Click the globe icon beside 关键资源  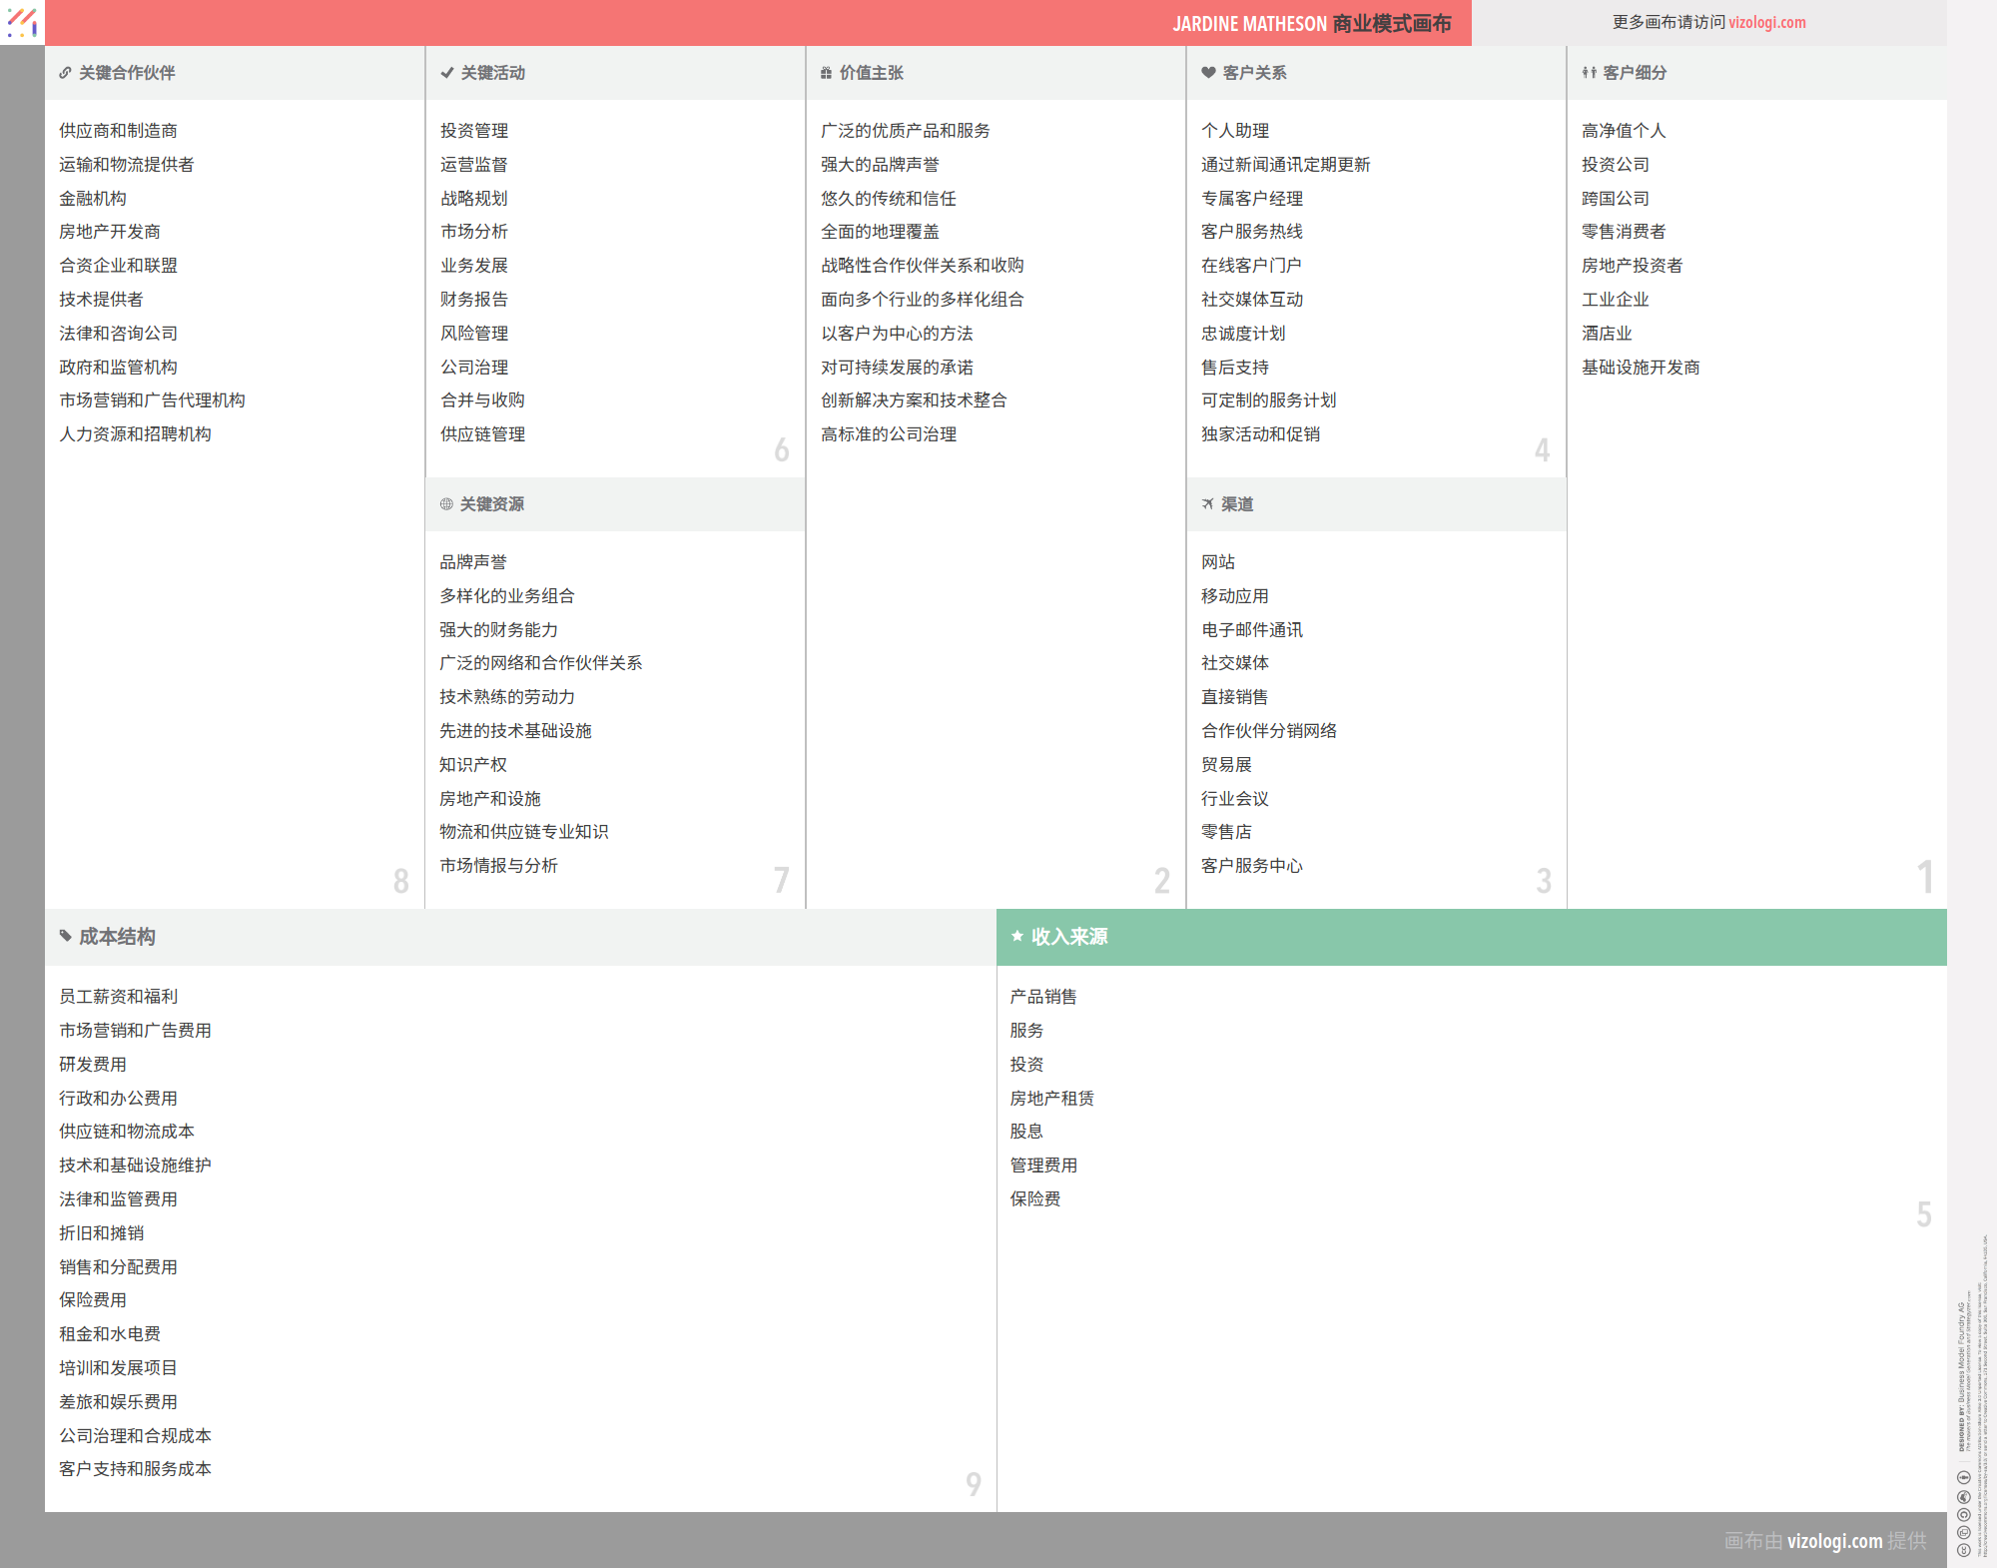(x=446, y=504)
